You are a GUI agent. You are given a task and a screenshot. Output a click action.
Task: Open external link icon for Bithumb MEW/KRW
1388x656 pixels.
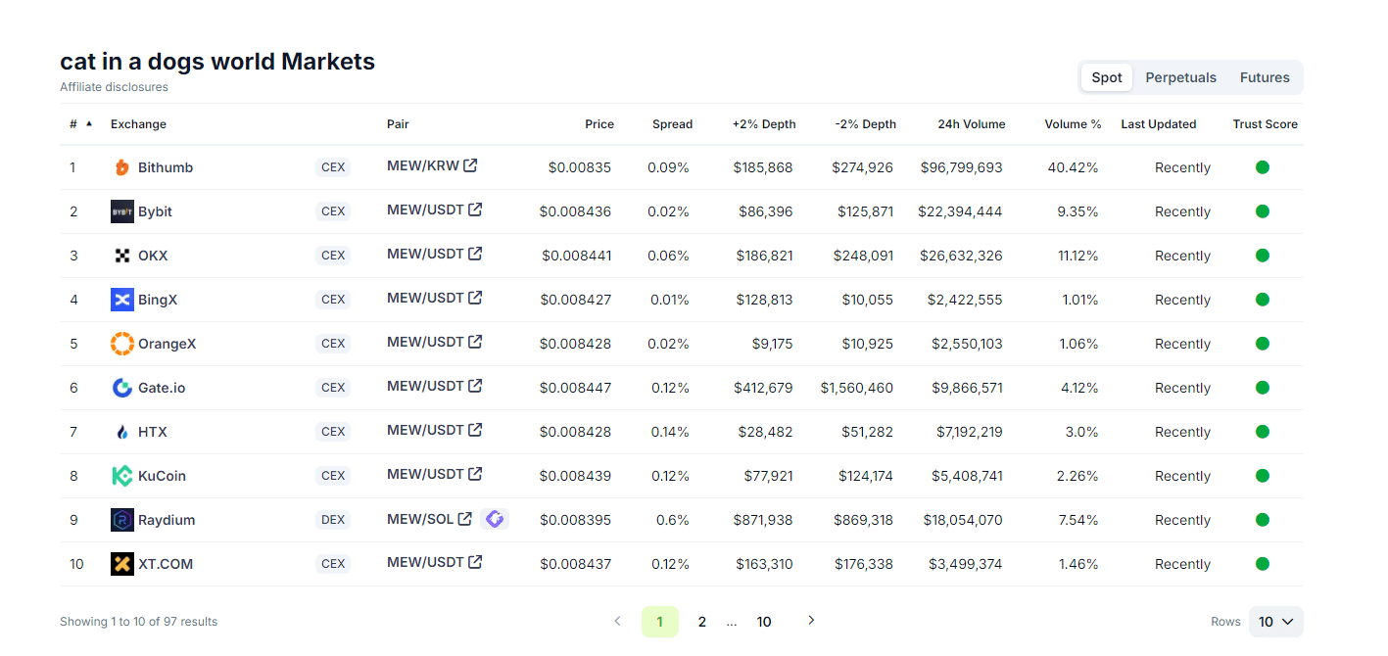[x=470, y=165]
